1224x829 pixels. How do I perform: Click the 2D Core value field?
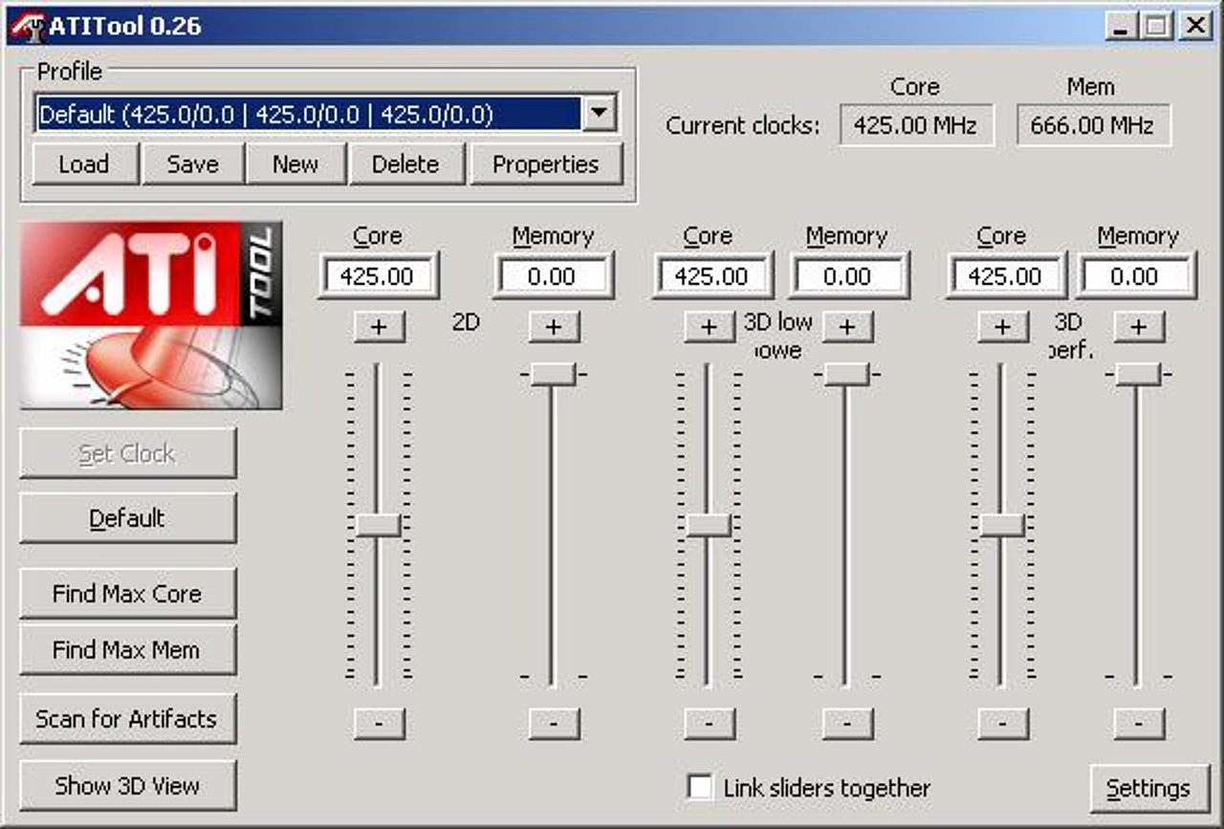coord(378,276)
